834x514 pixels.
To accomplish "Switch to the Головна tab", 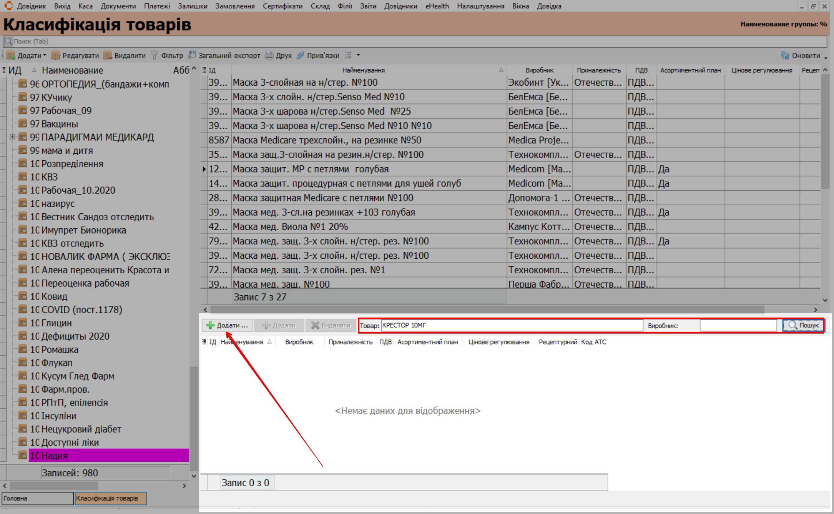I will [x=37, y=498].
